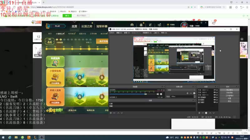Image resolution: width=250 pixels, height=140 pixels.
Task: Toggle visibility of 游戏捕获 source
Action: 215,100
